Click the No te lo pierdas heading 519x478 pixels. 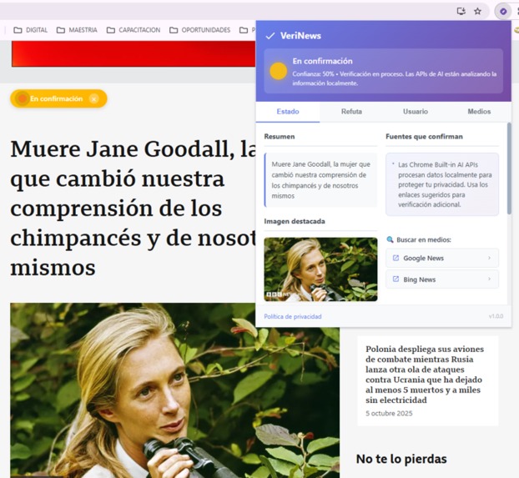(401, 459)
